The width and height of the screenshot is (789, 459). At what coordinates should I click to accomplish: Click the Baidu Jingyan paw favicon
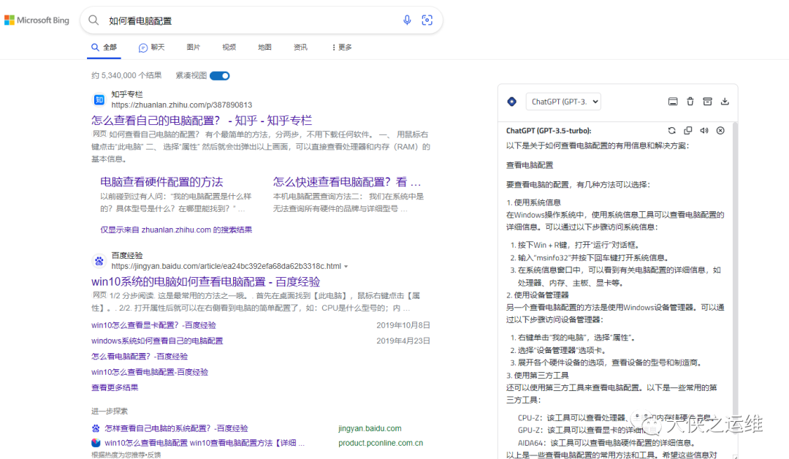99,261
